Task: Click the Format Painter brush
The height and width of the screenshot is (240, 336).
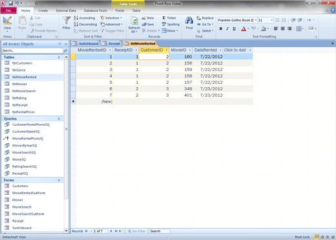Action: coord(32,31)
